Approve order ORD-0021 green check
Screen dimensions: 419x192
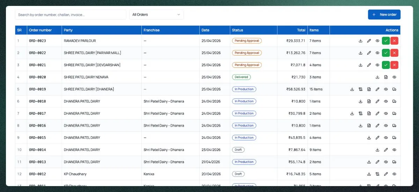click(x=386, y=65)
